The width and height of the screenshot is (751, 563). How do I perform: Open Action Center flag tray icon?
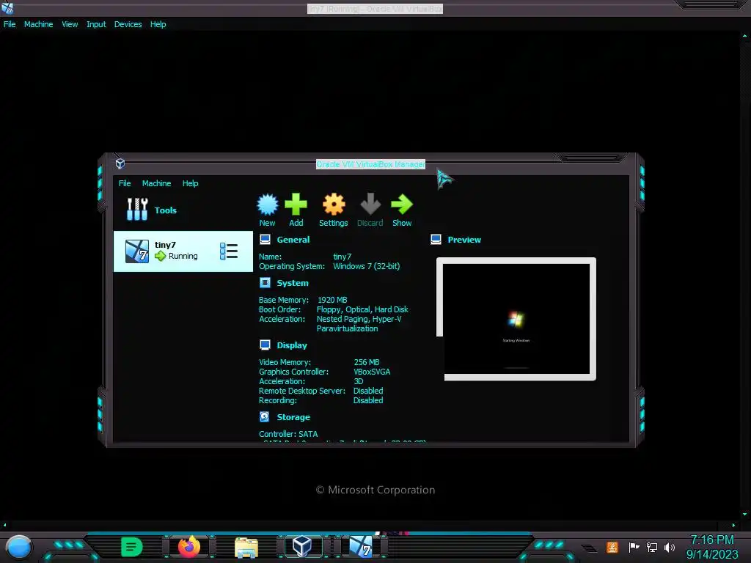pyautogui.click(x=634, y=547)
